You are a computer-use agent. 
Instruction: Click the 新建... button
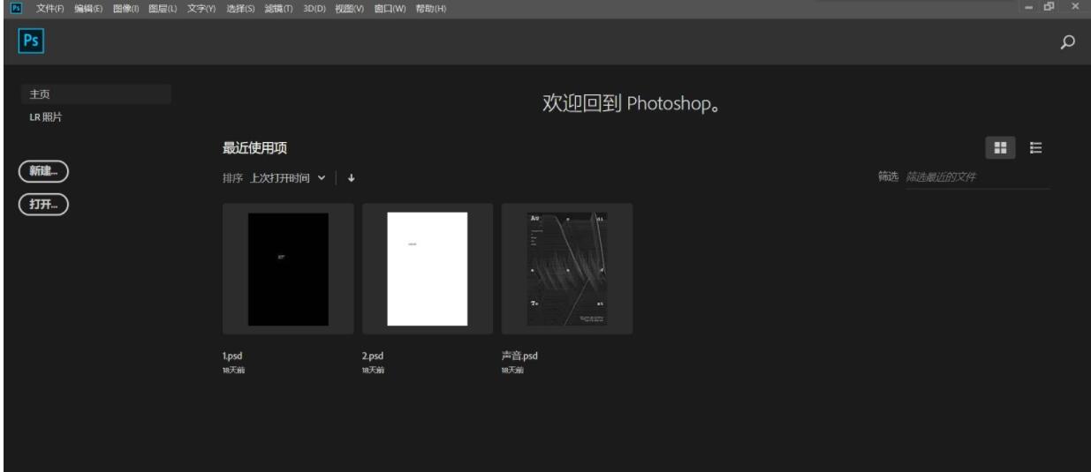click(44, 171)
